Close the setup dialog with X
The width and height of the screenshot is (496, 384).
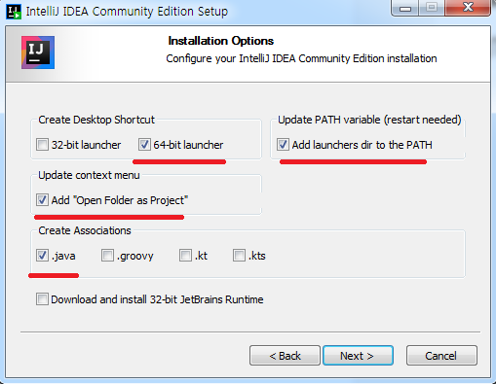coord(468,8)
